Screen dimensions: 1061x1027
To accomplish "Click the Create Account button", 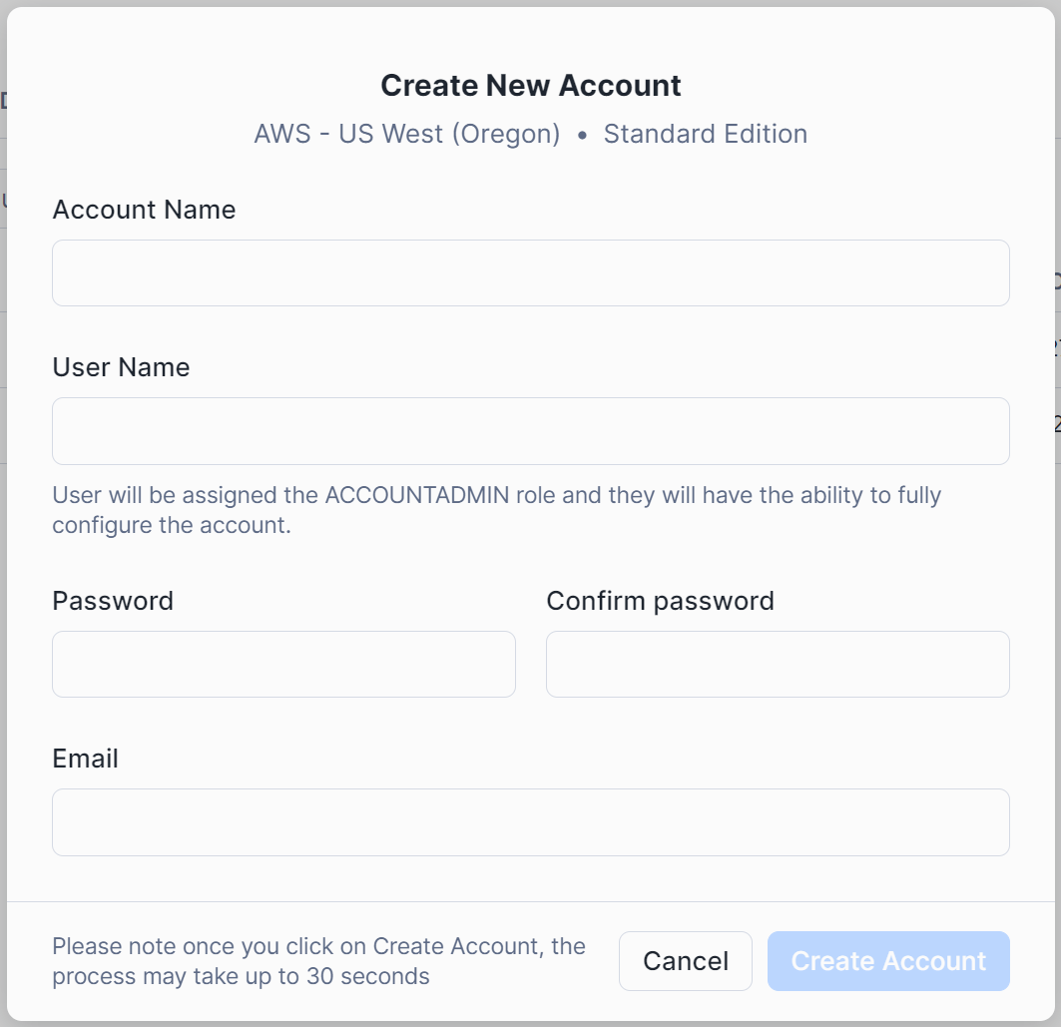I will pyautogui.click(x=888, y=961).
